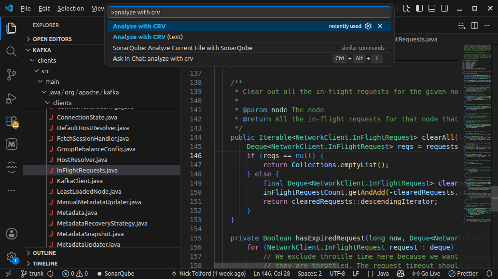The image size is (498, 279).
Task: Open Accounts menu icon
Action: pos(12,234)
